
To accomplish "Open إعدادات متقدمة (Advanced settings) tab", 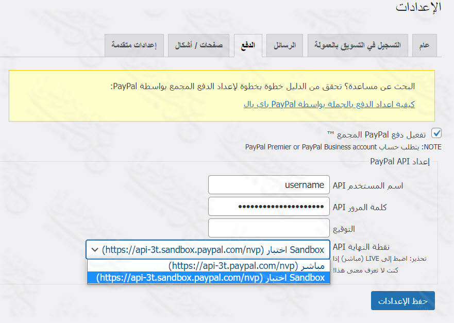I will pos(134,45).
